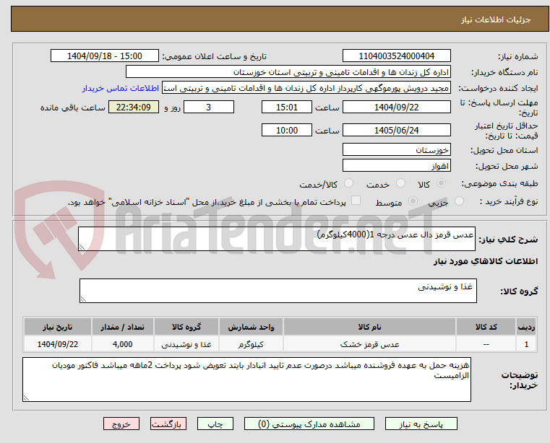Click the row number 1 cell
This screenshot has width=550, height=443.
(x=526, y=344)
